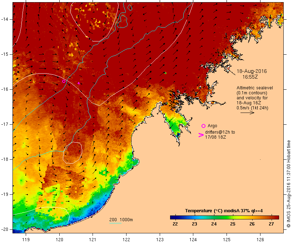The image size is (293, 243).
Task: Click latitude axis label -19
Action: [5, 194]
